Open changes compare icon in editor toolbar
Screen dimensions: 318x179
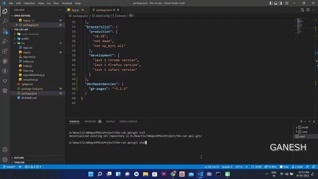303,10
